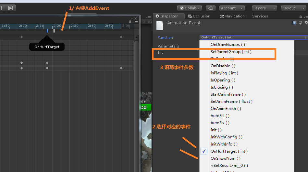308x172 pixels.
Task: Open the Navigation tab
Action: click(232, 16)
